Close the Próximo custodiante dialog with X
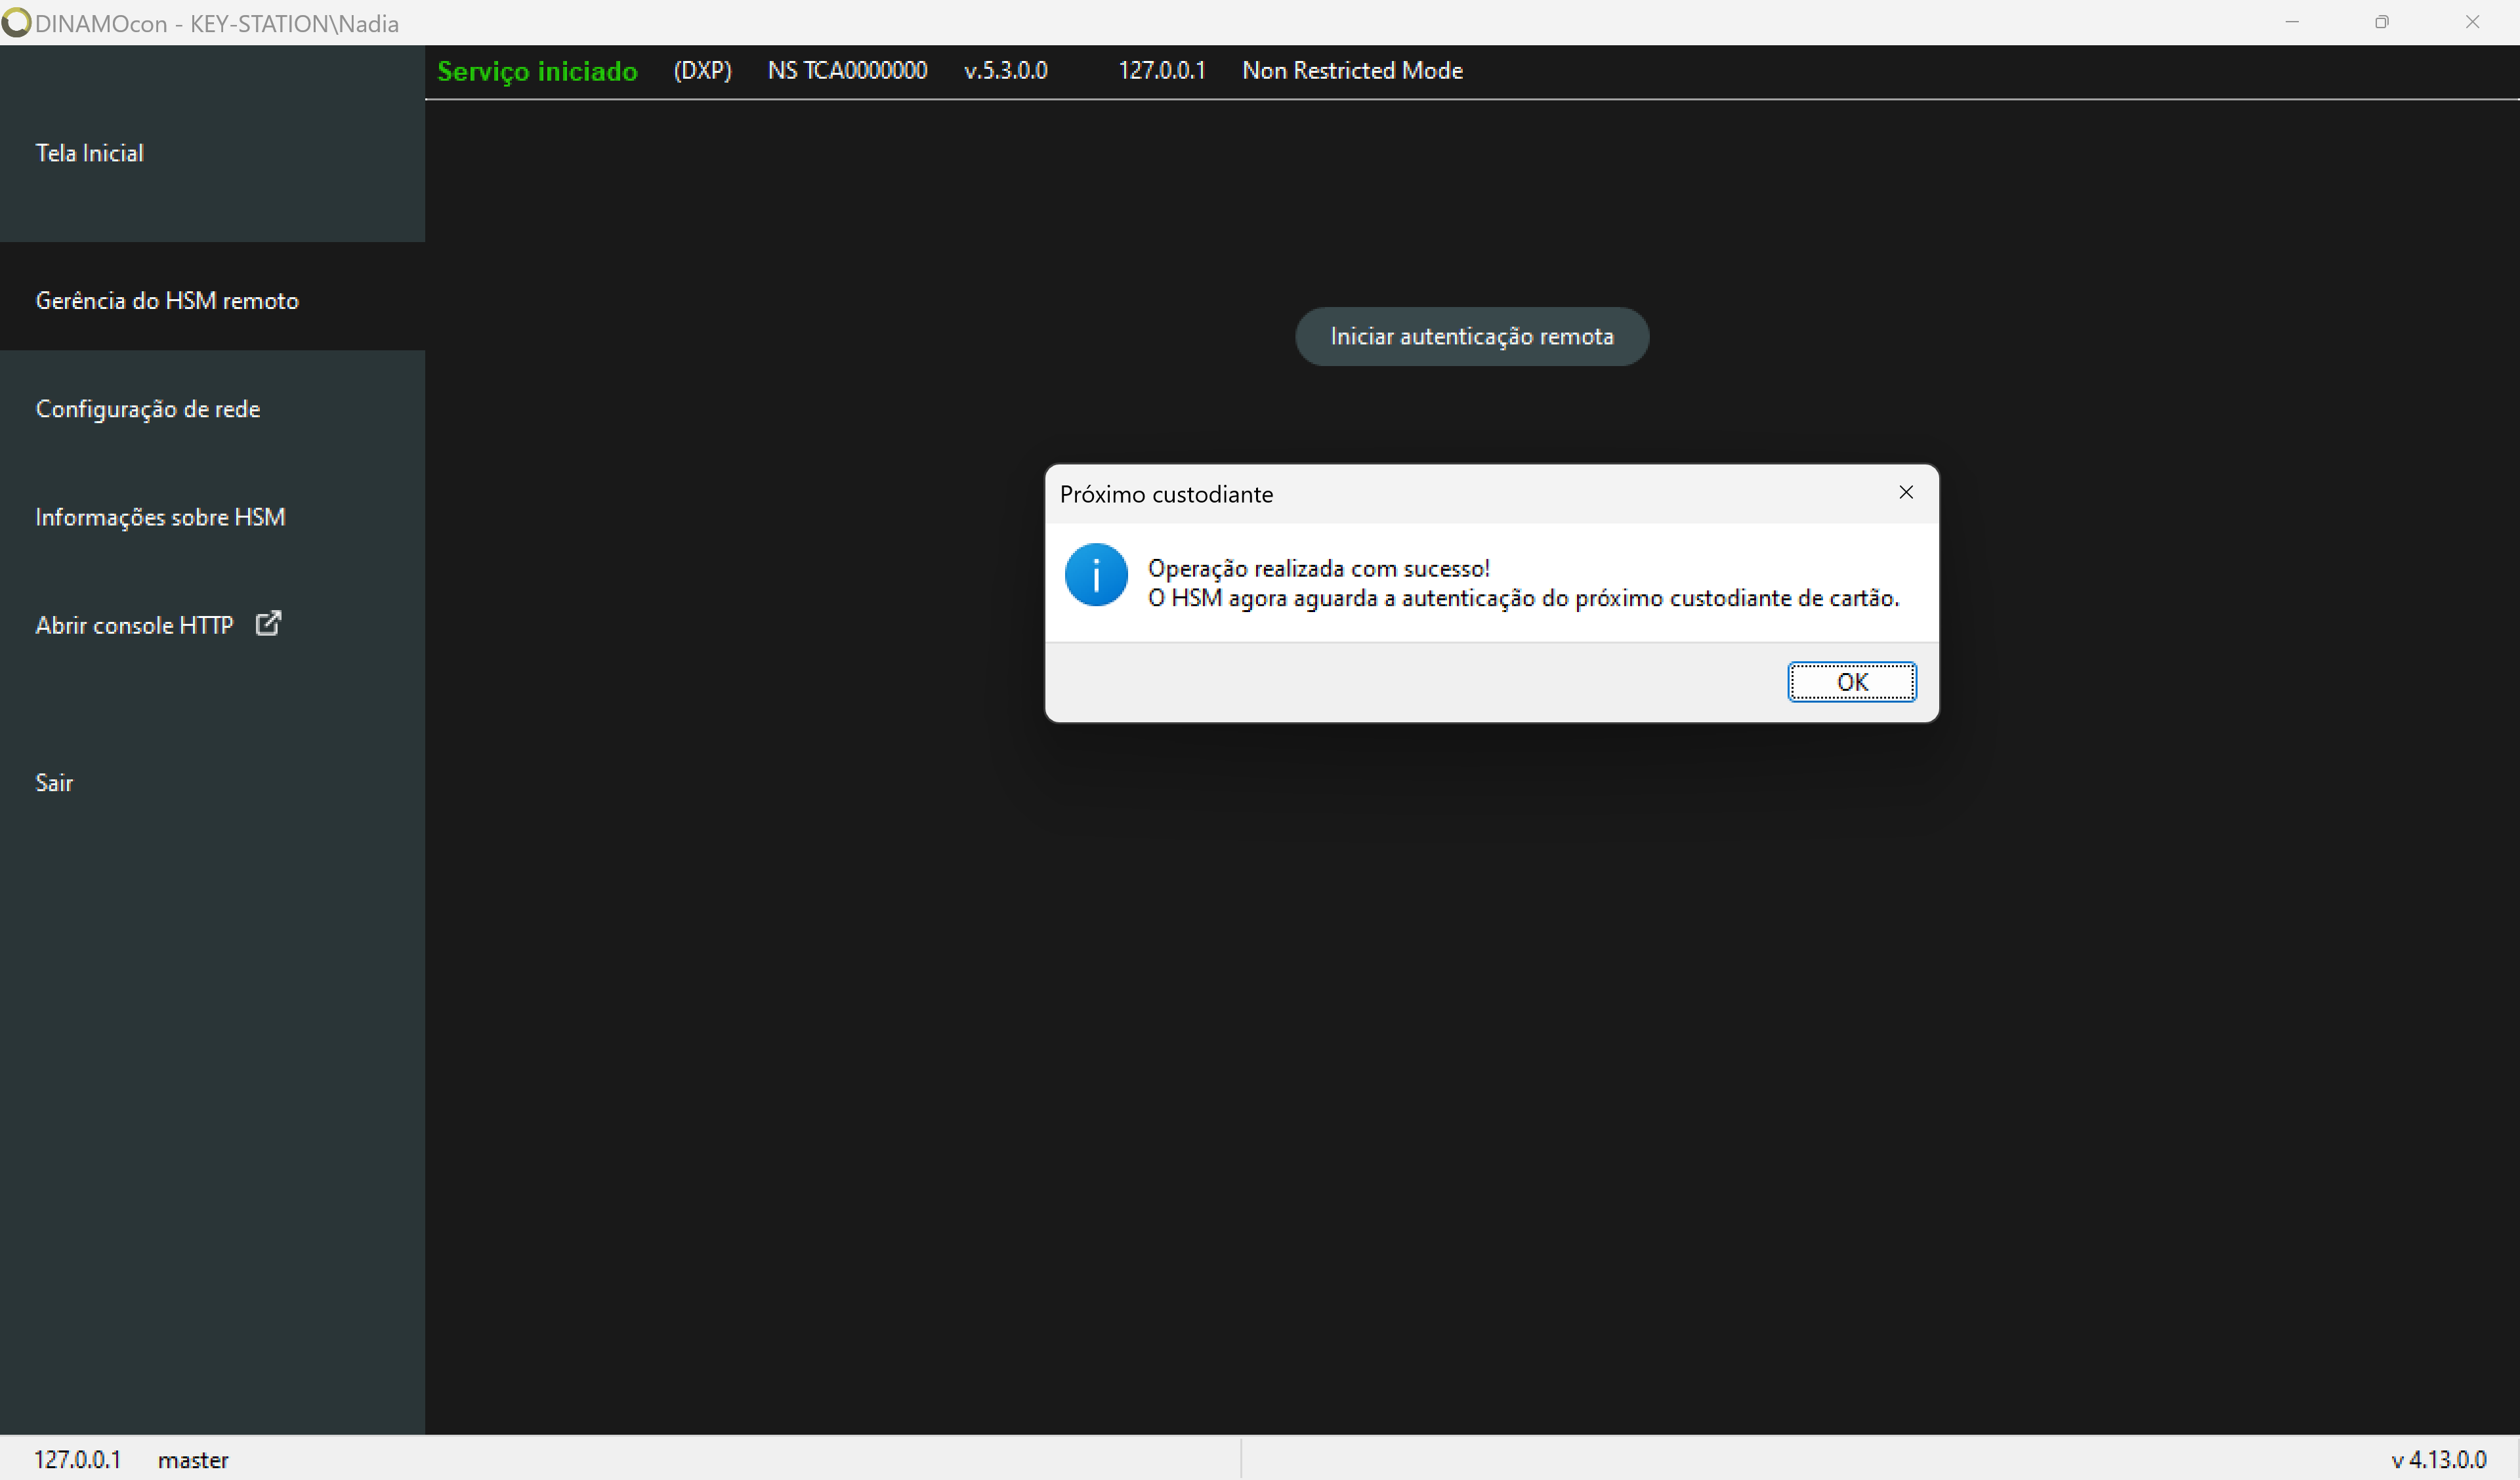This screenshot has height=1480, width=2520. click(x=1906, y=492)
